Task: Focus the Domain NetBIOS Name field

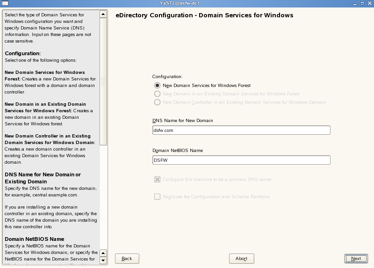Action: pos(241,160)
